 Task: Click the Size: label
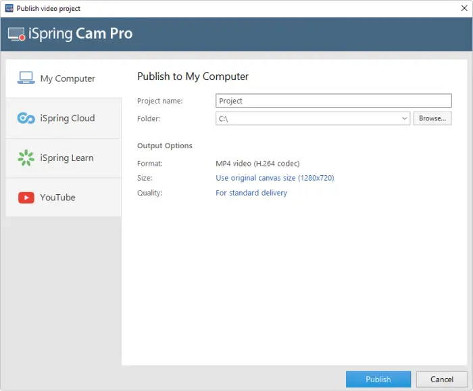tap(145, 178)
